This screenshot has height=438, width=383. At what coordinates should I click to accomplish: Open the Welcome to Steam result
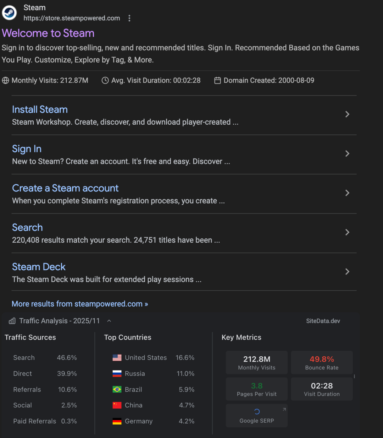click(x=48, y=33)
